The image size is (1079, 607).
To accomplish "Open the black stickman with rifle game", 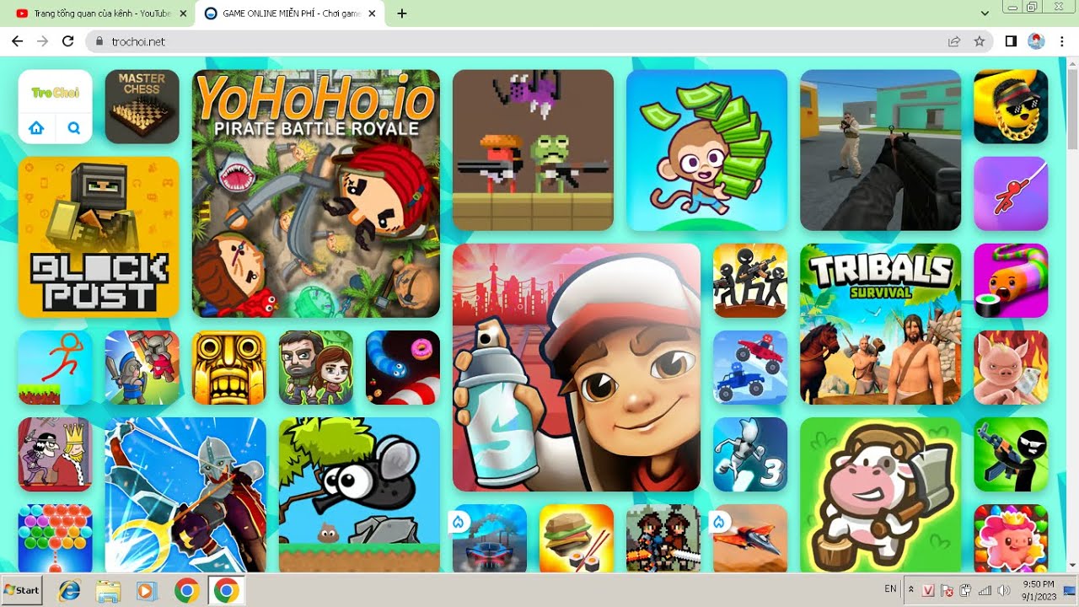I will click(1011, 454).
